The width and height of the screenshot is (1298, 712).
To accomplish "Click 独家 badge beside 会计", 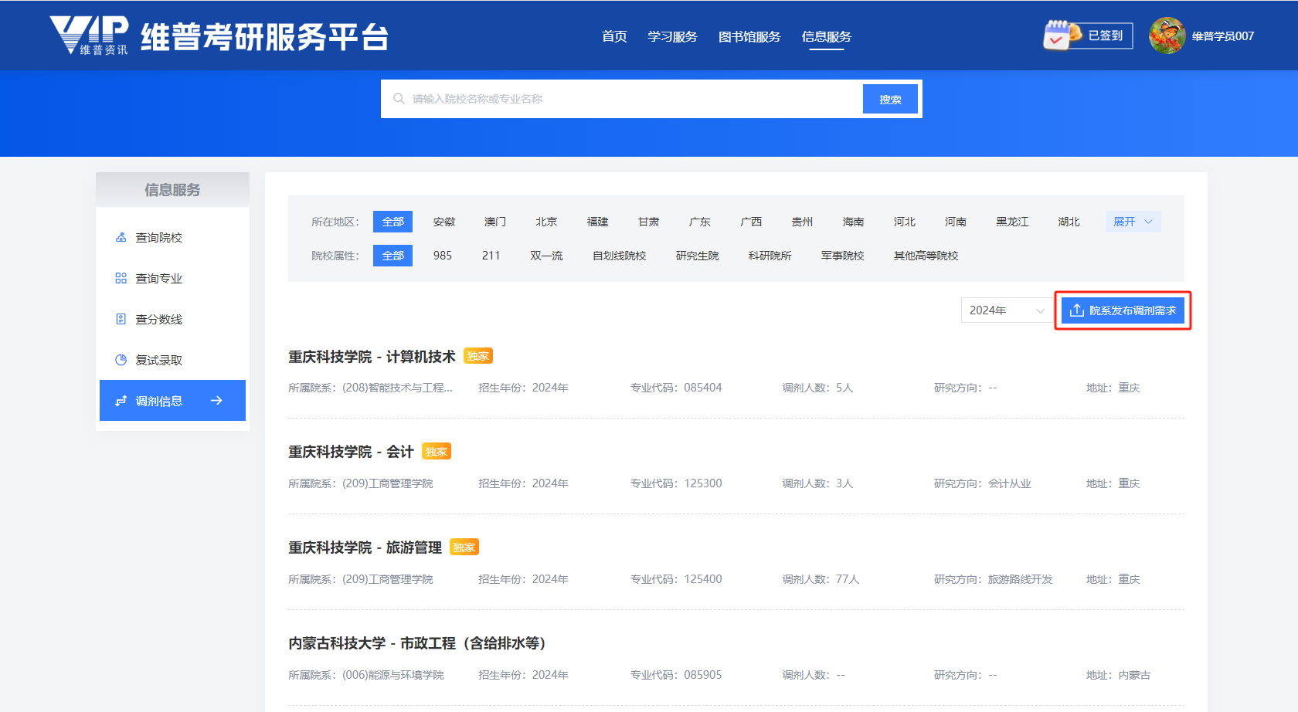I will point(437,452).
